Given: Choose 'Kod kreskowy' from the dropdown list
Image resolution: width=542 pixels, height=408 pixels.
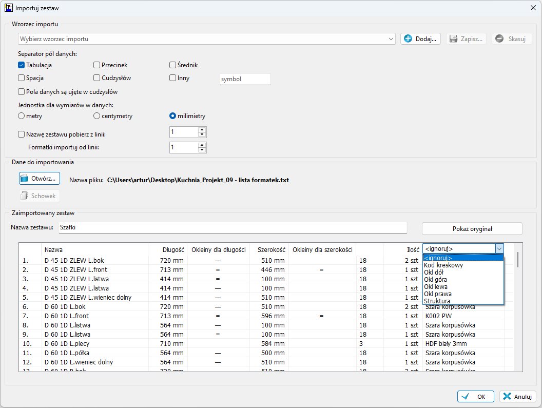Looking at the screenshot, I should [x=443, y=265].
